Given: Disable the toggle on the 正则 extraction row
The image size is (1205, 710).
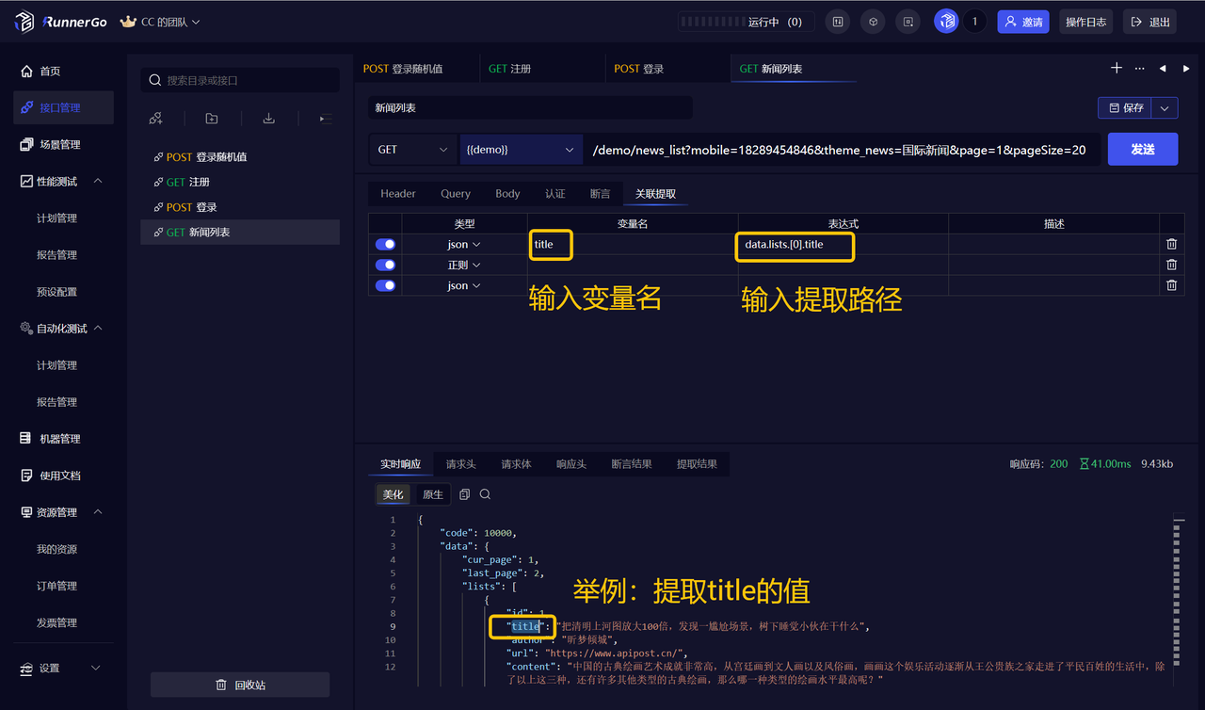Looking at the screenshot, I should click(x=385, y=265).
